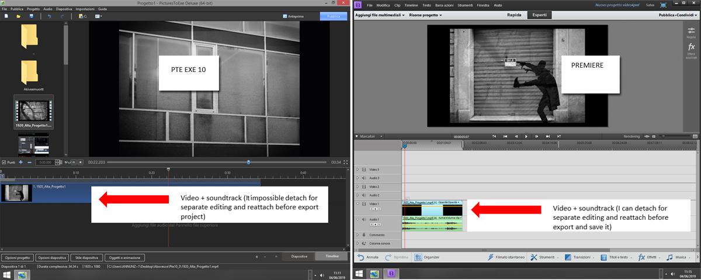The width and height of the screenshot is (701, 280).
Task: Open Effetti applicati fx panel in Premiere
Action: (x=691, y=50)
